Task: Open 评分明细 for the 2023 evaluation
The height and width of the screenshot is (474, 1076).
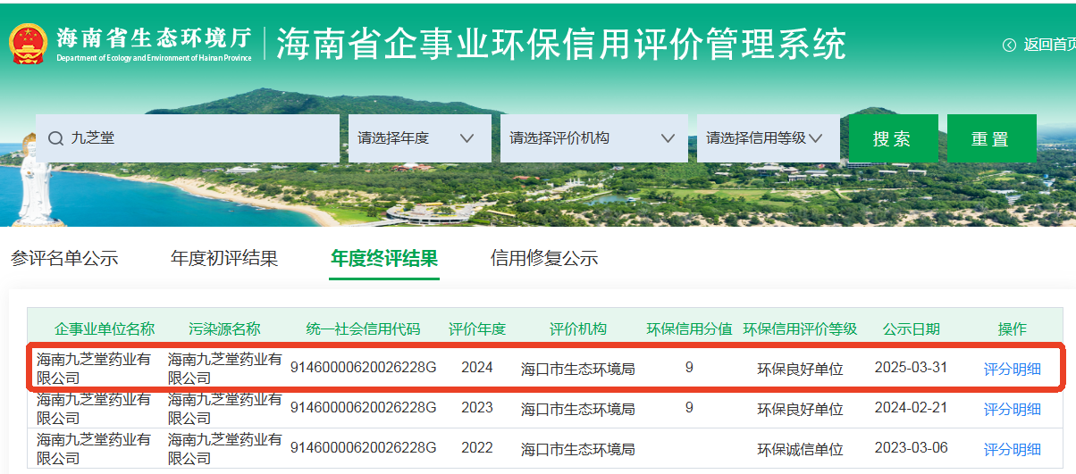Action: pyautogui.click(x=1013, y=409)
